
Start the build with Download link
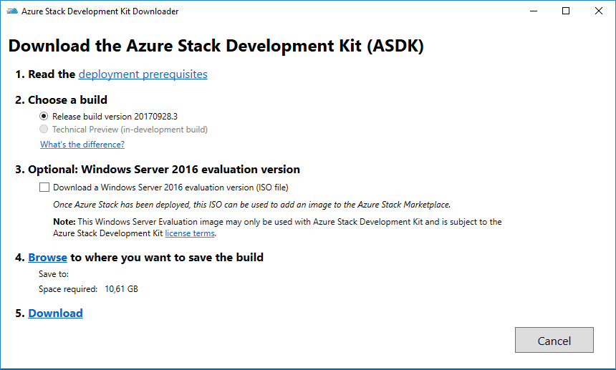coord(55,313)
